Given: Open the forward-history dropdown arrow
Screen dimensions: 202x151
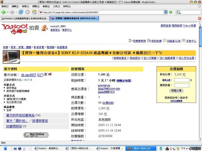Looking at the screenshot, I should pyautogui.click(x=17, y=12).
